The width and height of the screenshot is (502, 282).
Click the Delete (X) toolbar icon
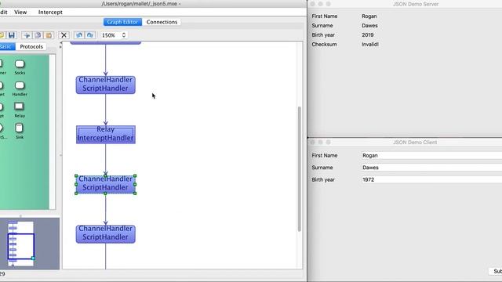[x=64, y=35]
